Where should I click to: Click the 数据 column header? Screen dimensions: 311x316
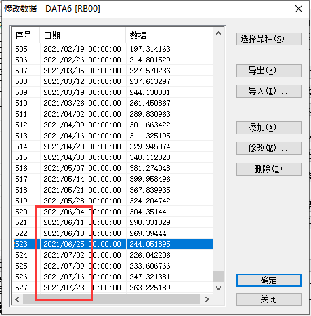point(169,35)
